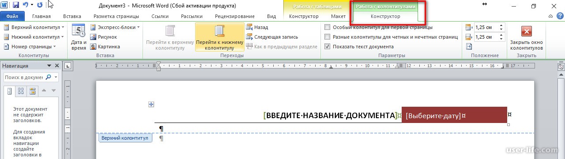This screenshot has height=159, width=565.
Task: Browse search results tab in Navigation pane
Action: (x=32, y=91)
